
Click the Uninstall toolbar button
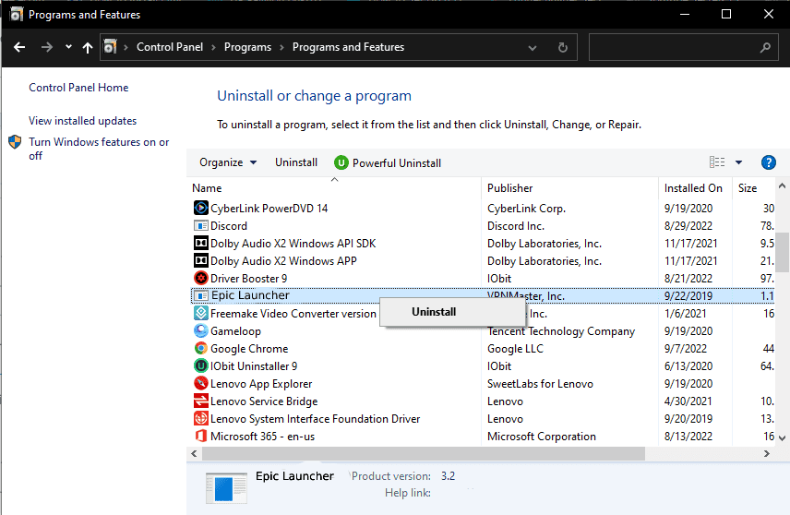click(296, 162)
